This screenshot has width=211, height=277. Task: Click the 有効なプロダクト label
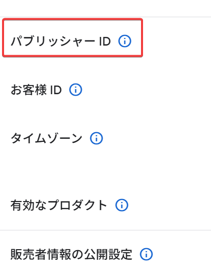[x=59, y=205]
